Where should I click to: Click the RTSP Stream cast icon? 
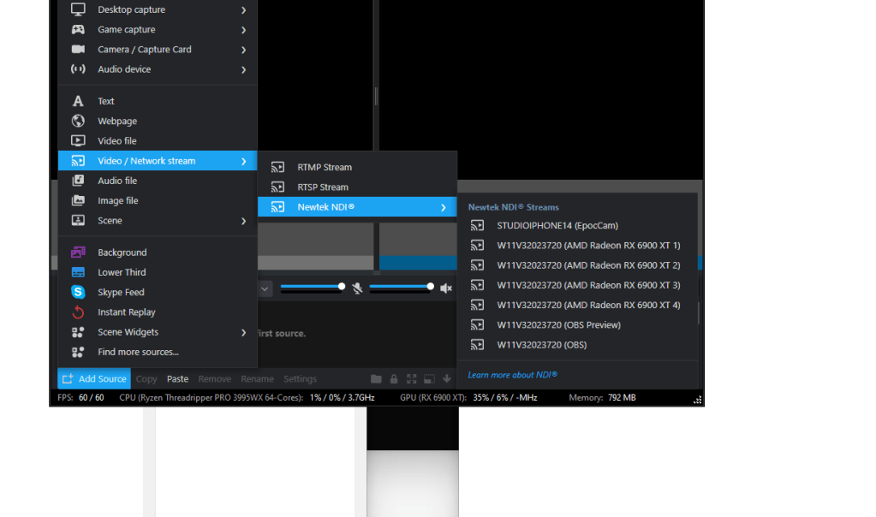point(277,187)
